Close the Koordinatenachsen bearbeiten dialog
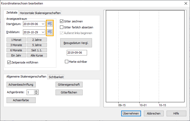Viewport: 190px width, 121px height. [x=186, y=3]
